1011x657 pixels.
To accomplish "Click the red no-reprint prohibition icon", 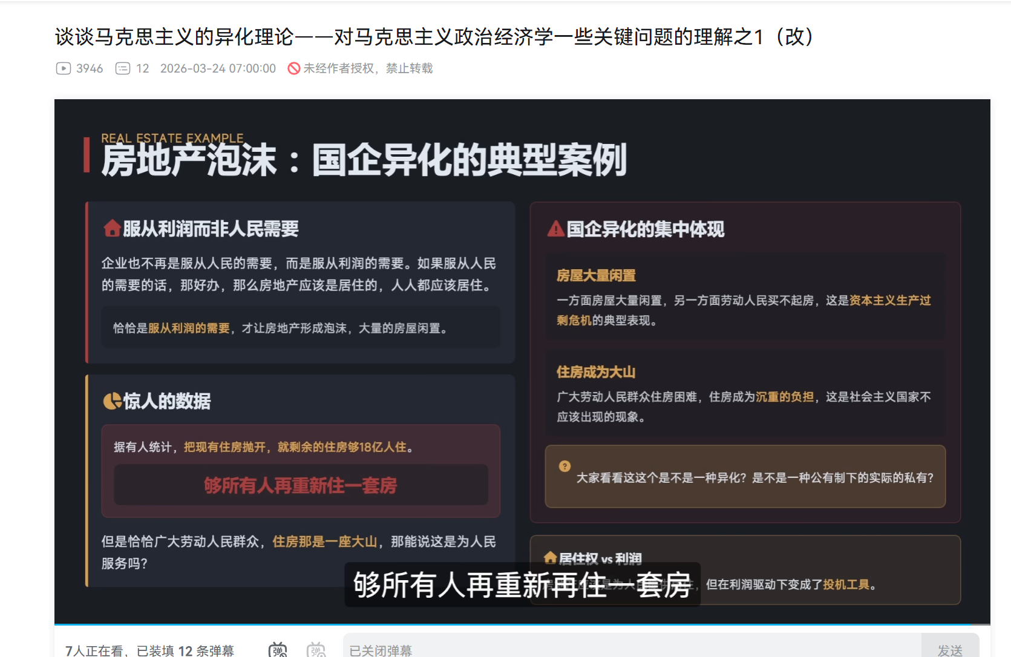I will coord(295,69).
